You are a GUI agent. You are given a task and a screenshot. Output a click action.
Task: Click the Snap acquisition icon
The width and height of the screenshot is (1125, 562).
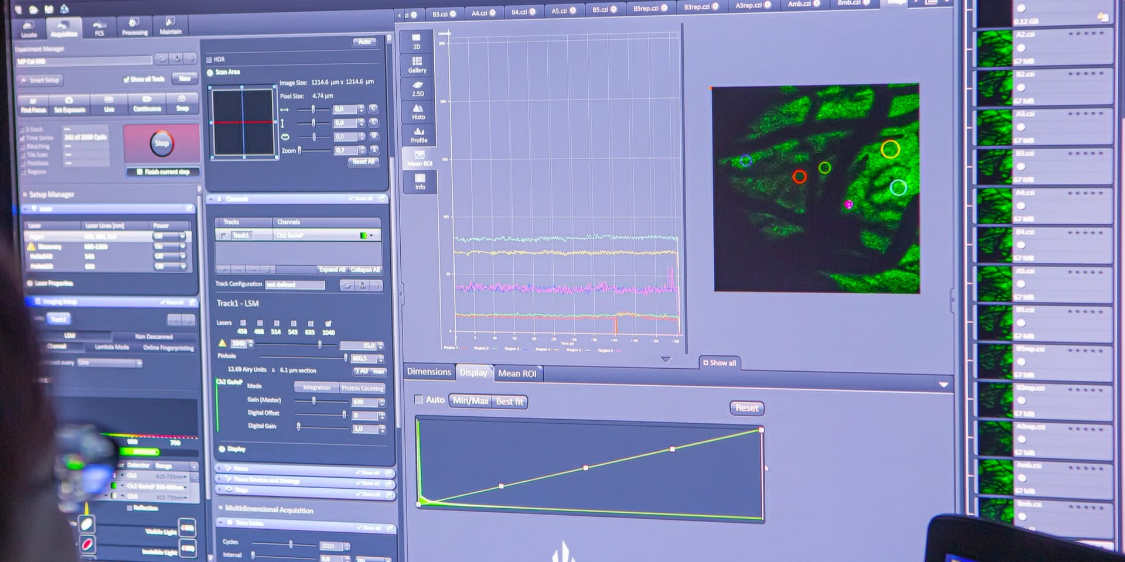tap(182, 103)
